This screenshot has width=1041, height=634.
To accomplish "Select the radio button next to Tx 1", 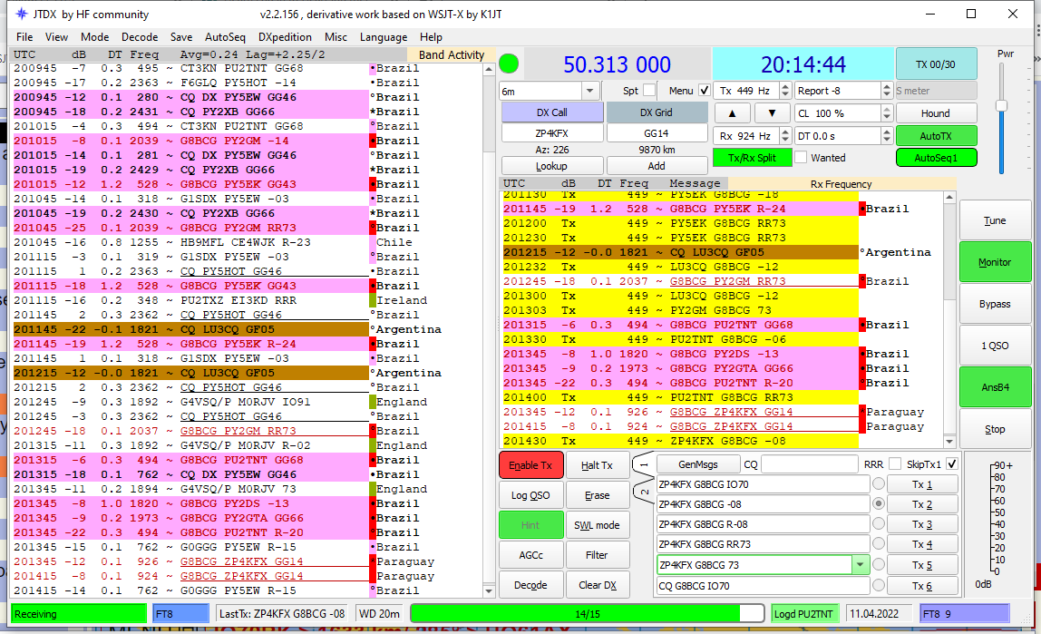I will click(x=879, y=484).
